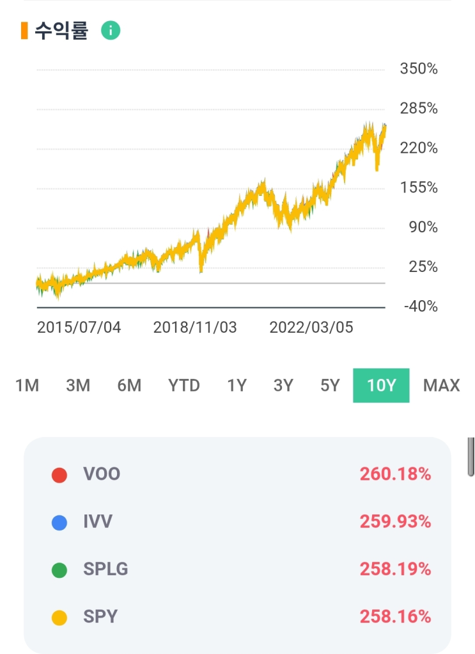475x654 pixels.
Task: Pick the 5Y period tab
Action: click(x=330, y=385)
